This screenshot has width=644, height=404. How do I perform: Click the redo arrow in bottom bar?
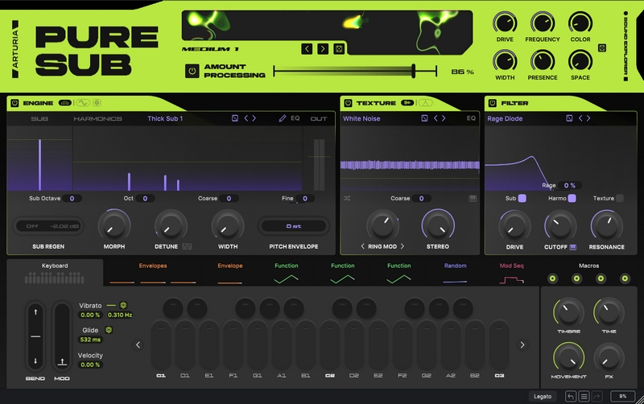point(597,396)
